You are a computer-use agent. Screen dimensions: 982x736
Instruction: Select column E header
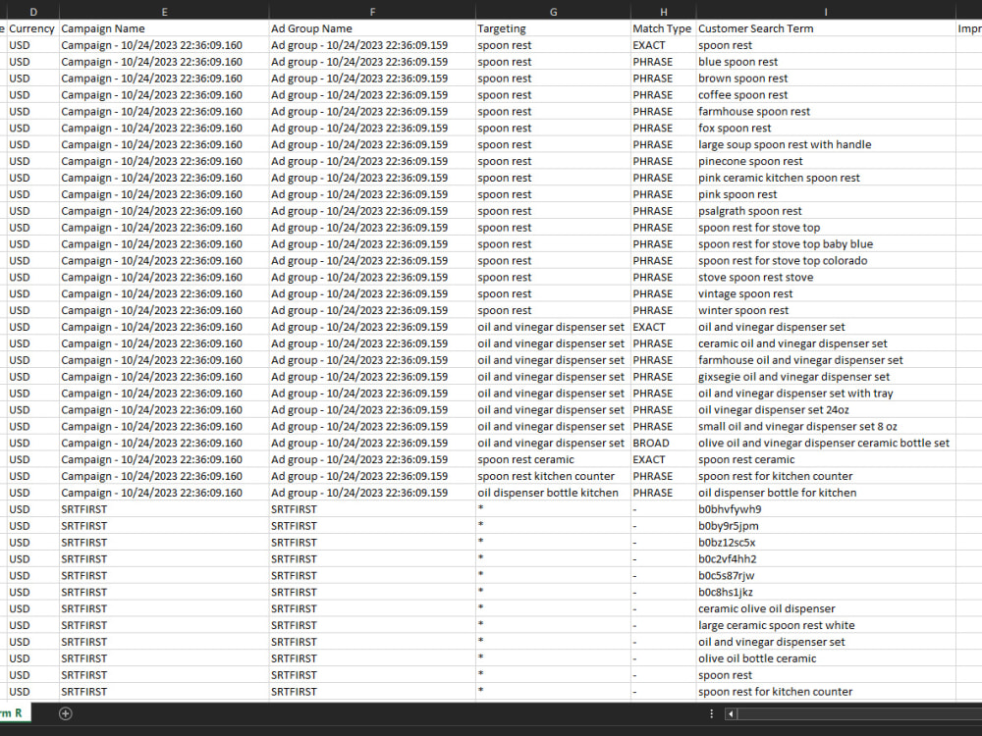tap(164, 11)
